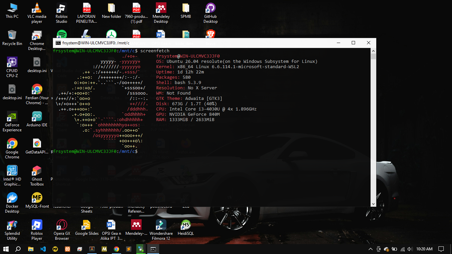452x254 pixels.
Task: Click the CPU: Intel Core i3-4030U line
Action: point(206,109)
